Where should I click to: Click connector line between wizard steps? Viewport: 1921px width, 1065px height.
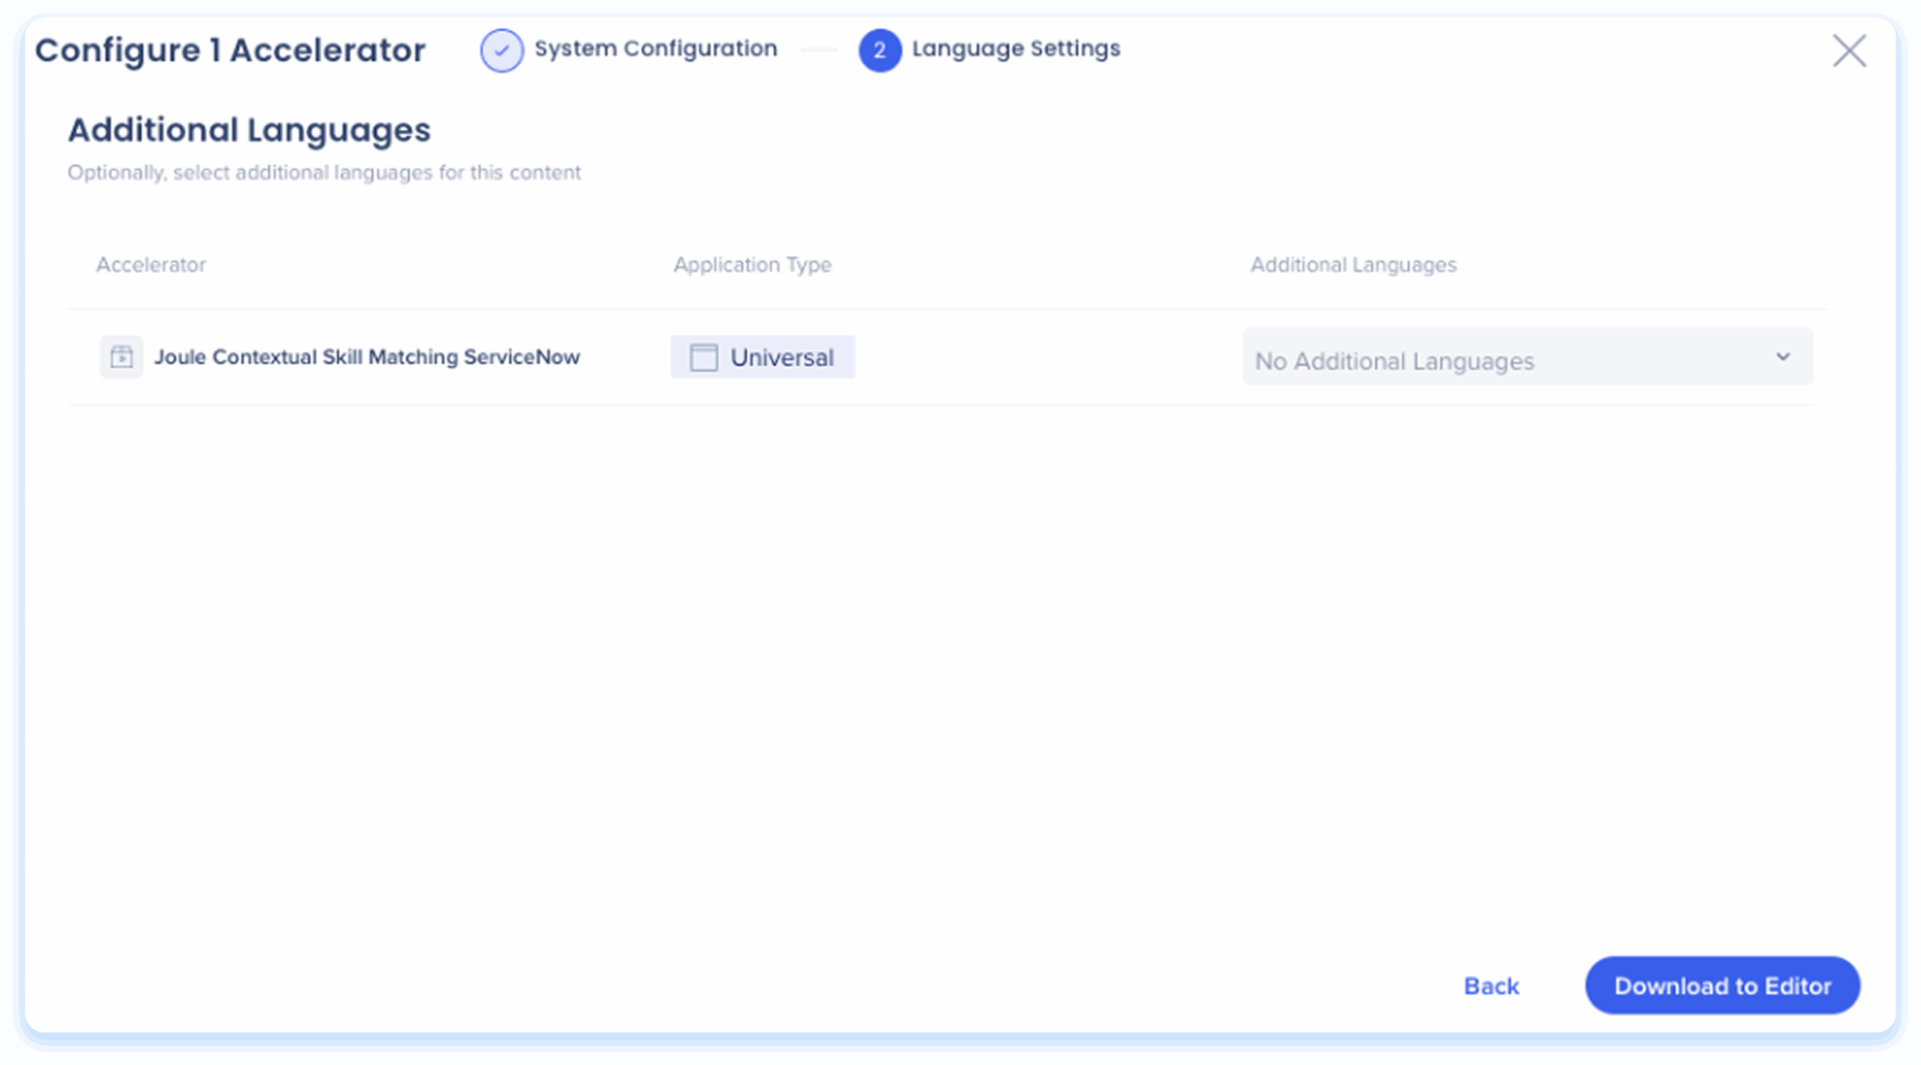pos(819,50)
